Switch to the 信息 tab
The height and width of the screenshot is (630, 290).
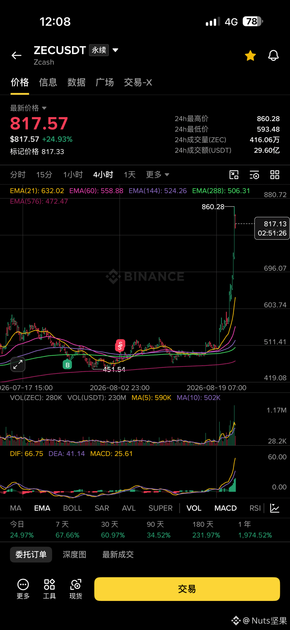48,82
